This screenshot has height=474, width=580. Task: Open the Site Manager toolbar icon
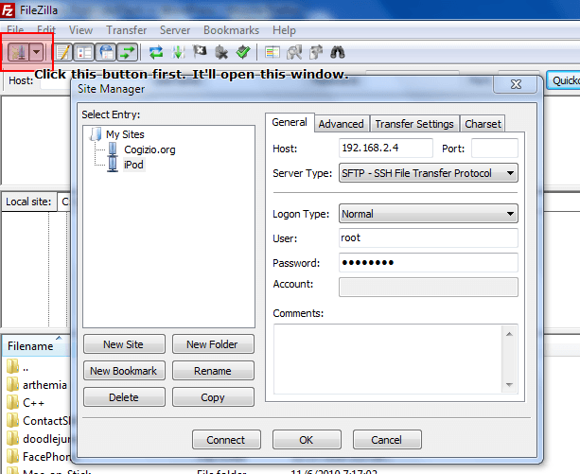[x=18, y=52]
